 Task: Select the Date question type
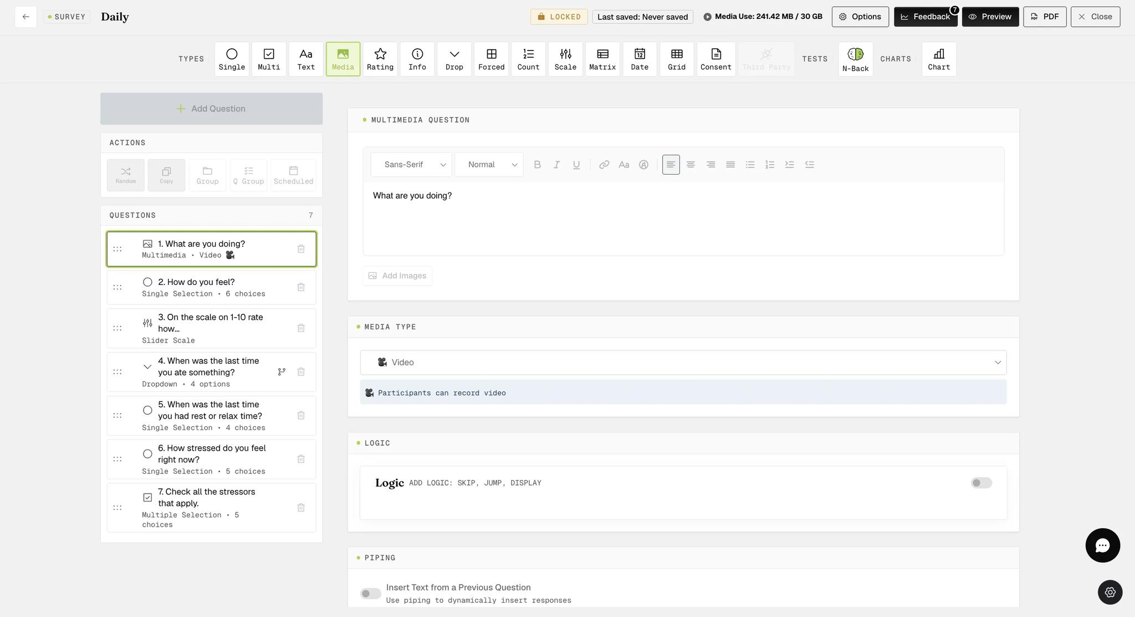[x=640, y=59]
